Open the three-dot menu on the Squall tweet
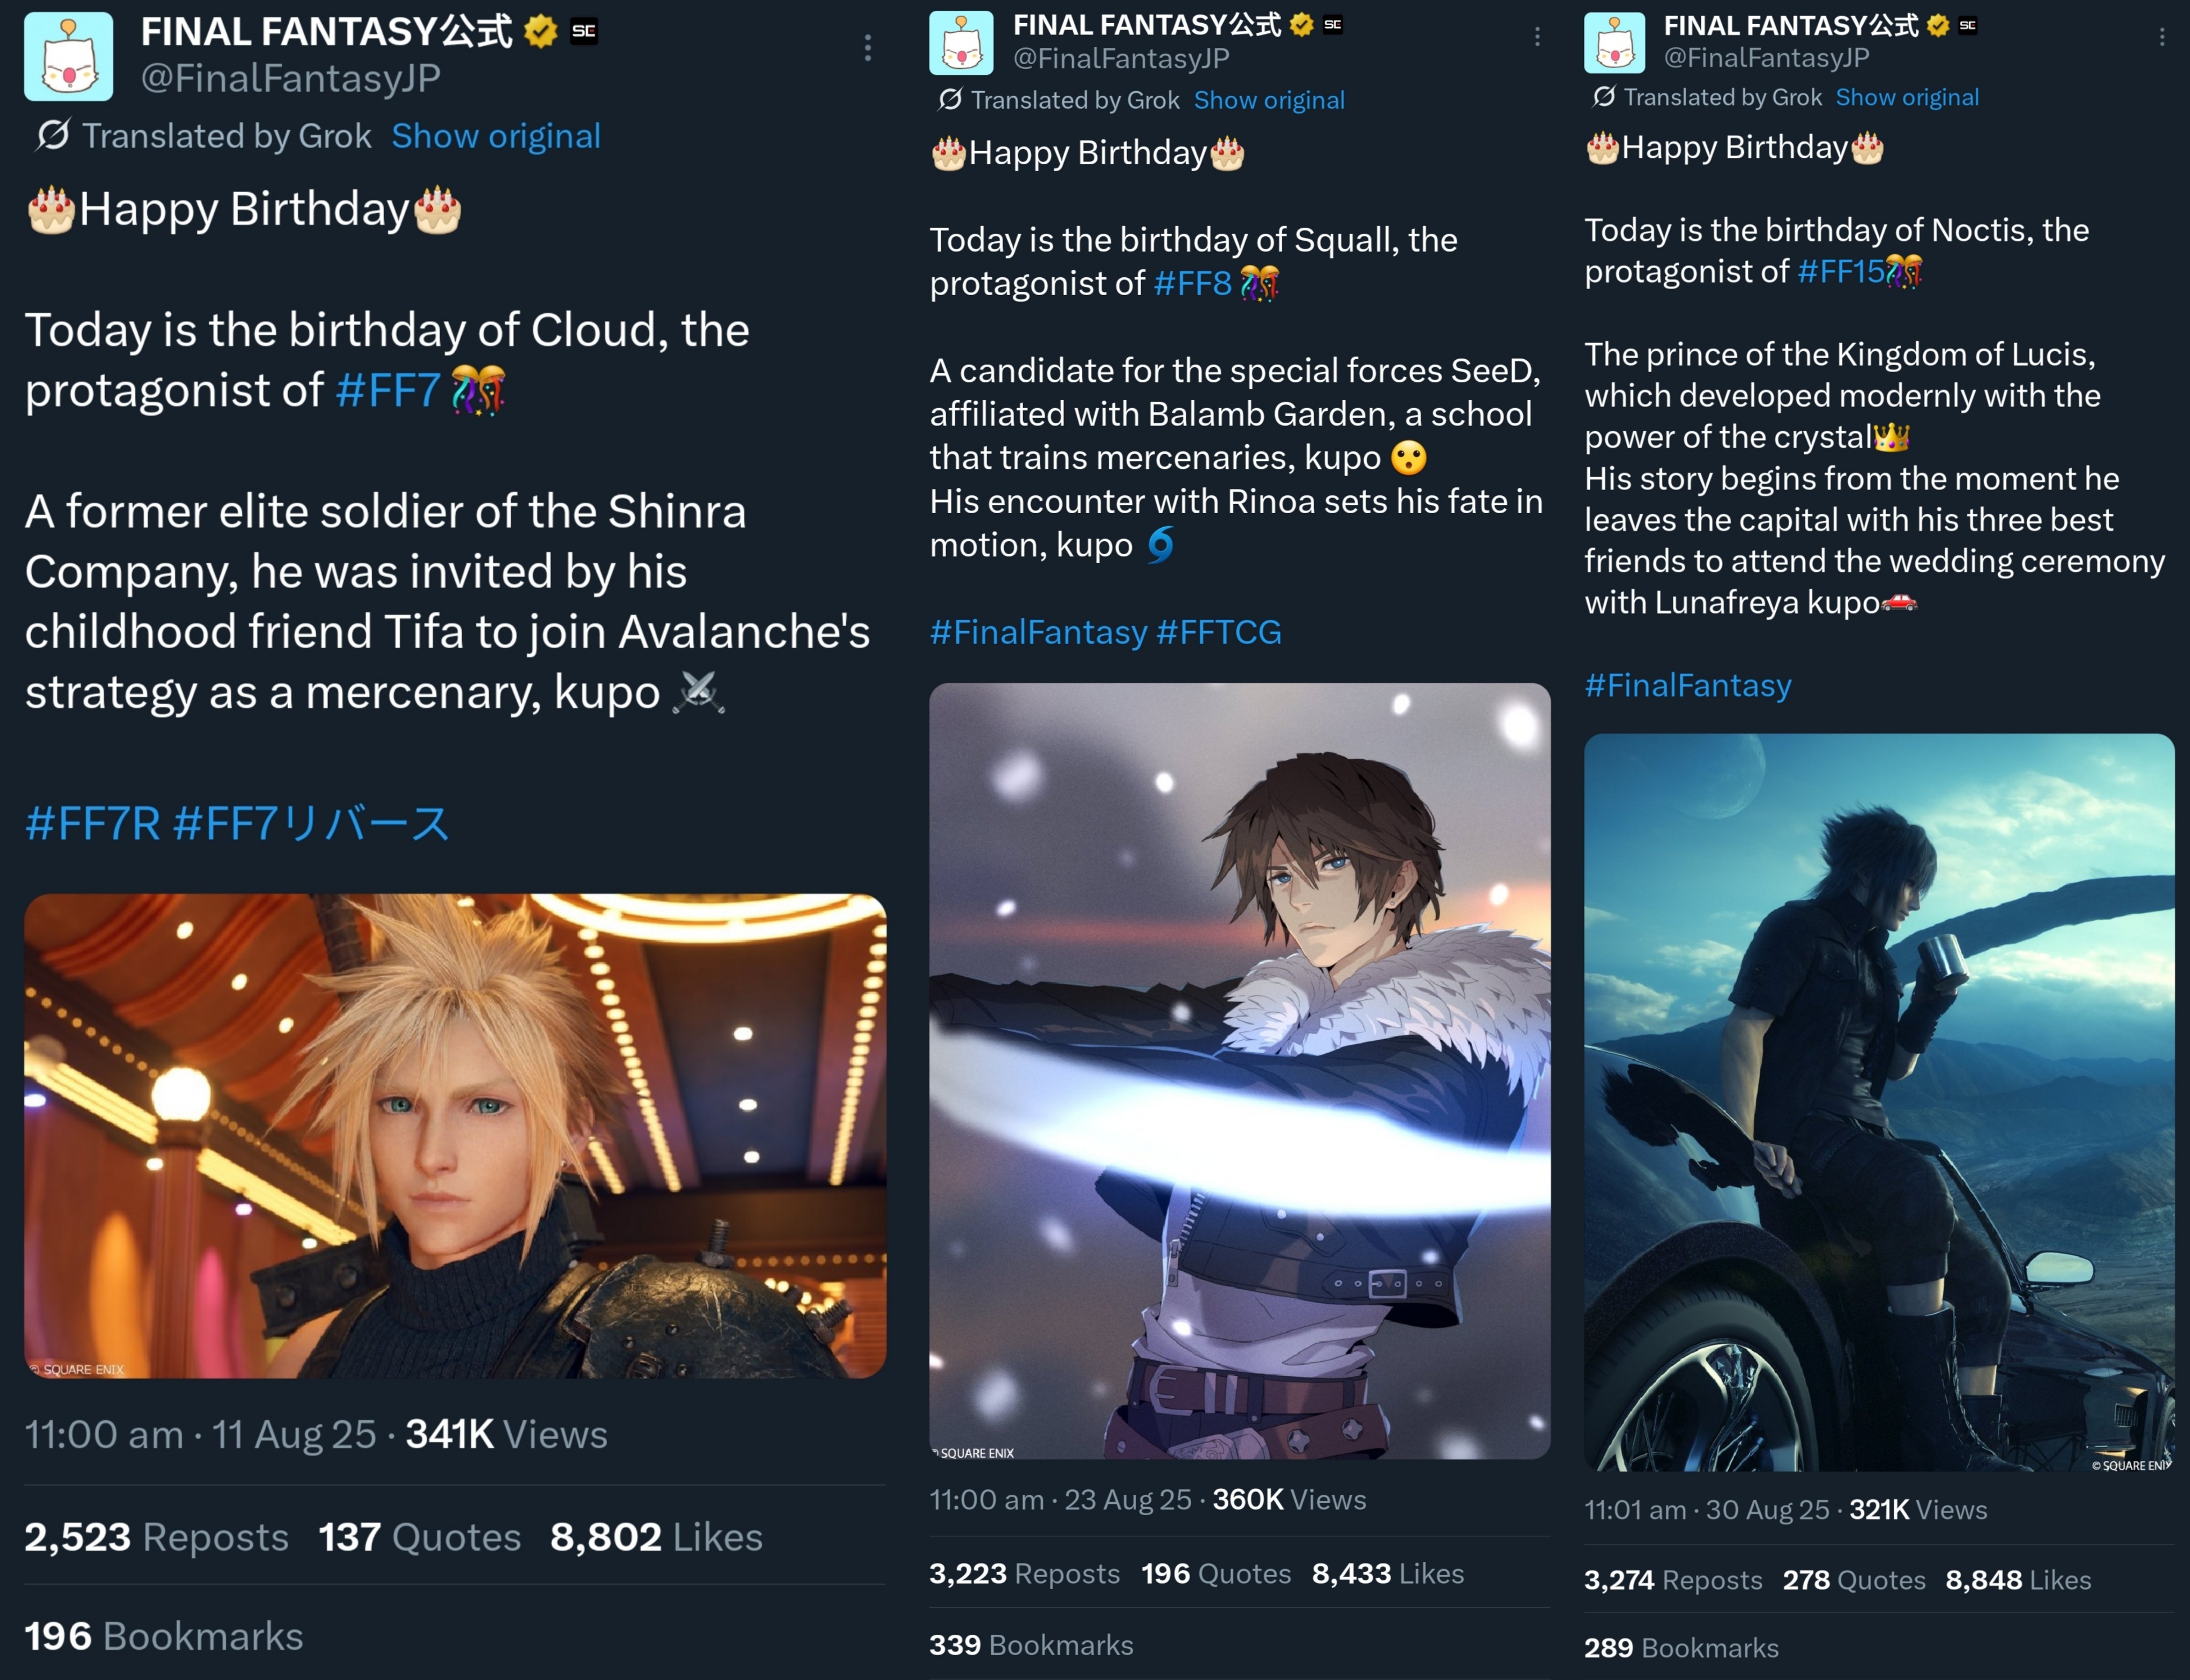Viewport: 2190px width, 1680px height. [x=1537, y=37]
